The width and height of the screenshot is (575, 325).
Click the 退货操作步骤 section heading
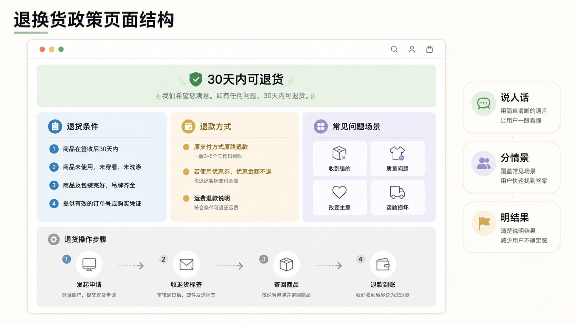(85, 240)
